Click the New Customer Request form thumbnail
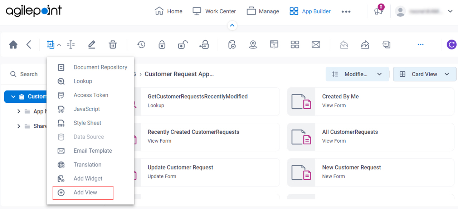 [301, 172]
